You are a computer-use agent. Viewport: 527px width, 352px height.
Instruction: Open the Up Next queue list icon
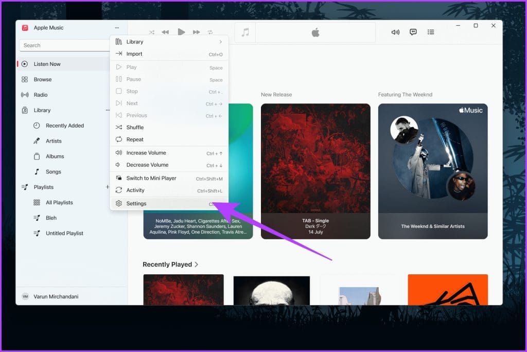click(x=431, y=32)
